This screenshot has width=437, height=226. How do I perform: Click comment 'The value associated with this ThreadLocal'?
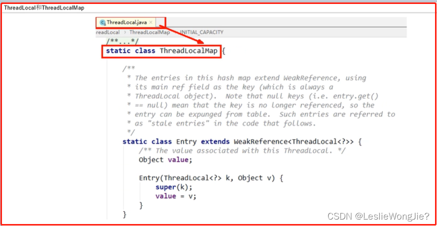click(x=242, y=151)
